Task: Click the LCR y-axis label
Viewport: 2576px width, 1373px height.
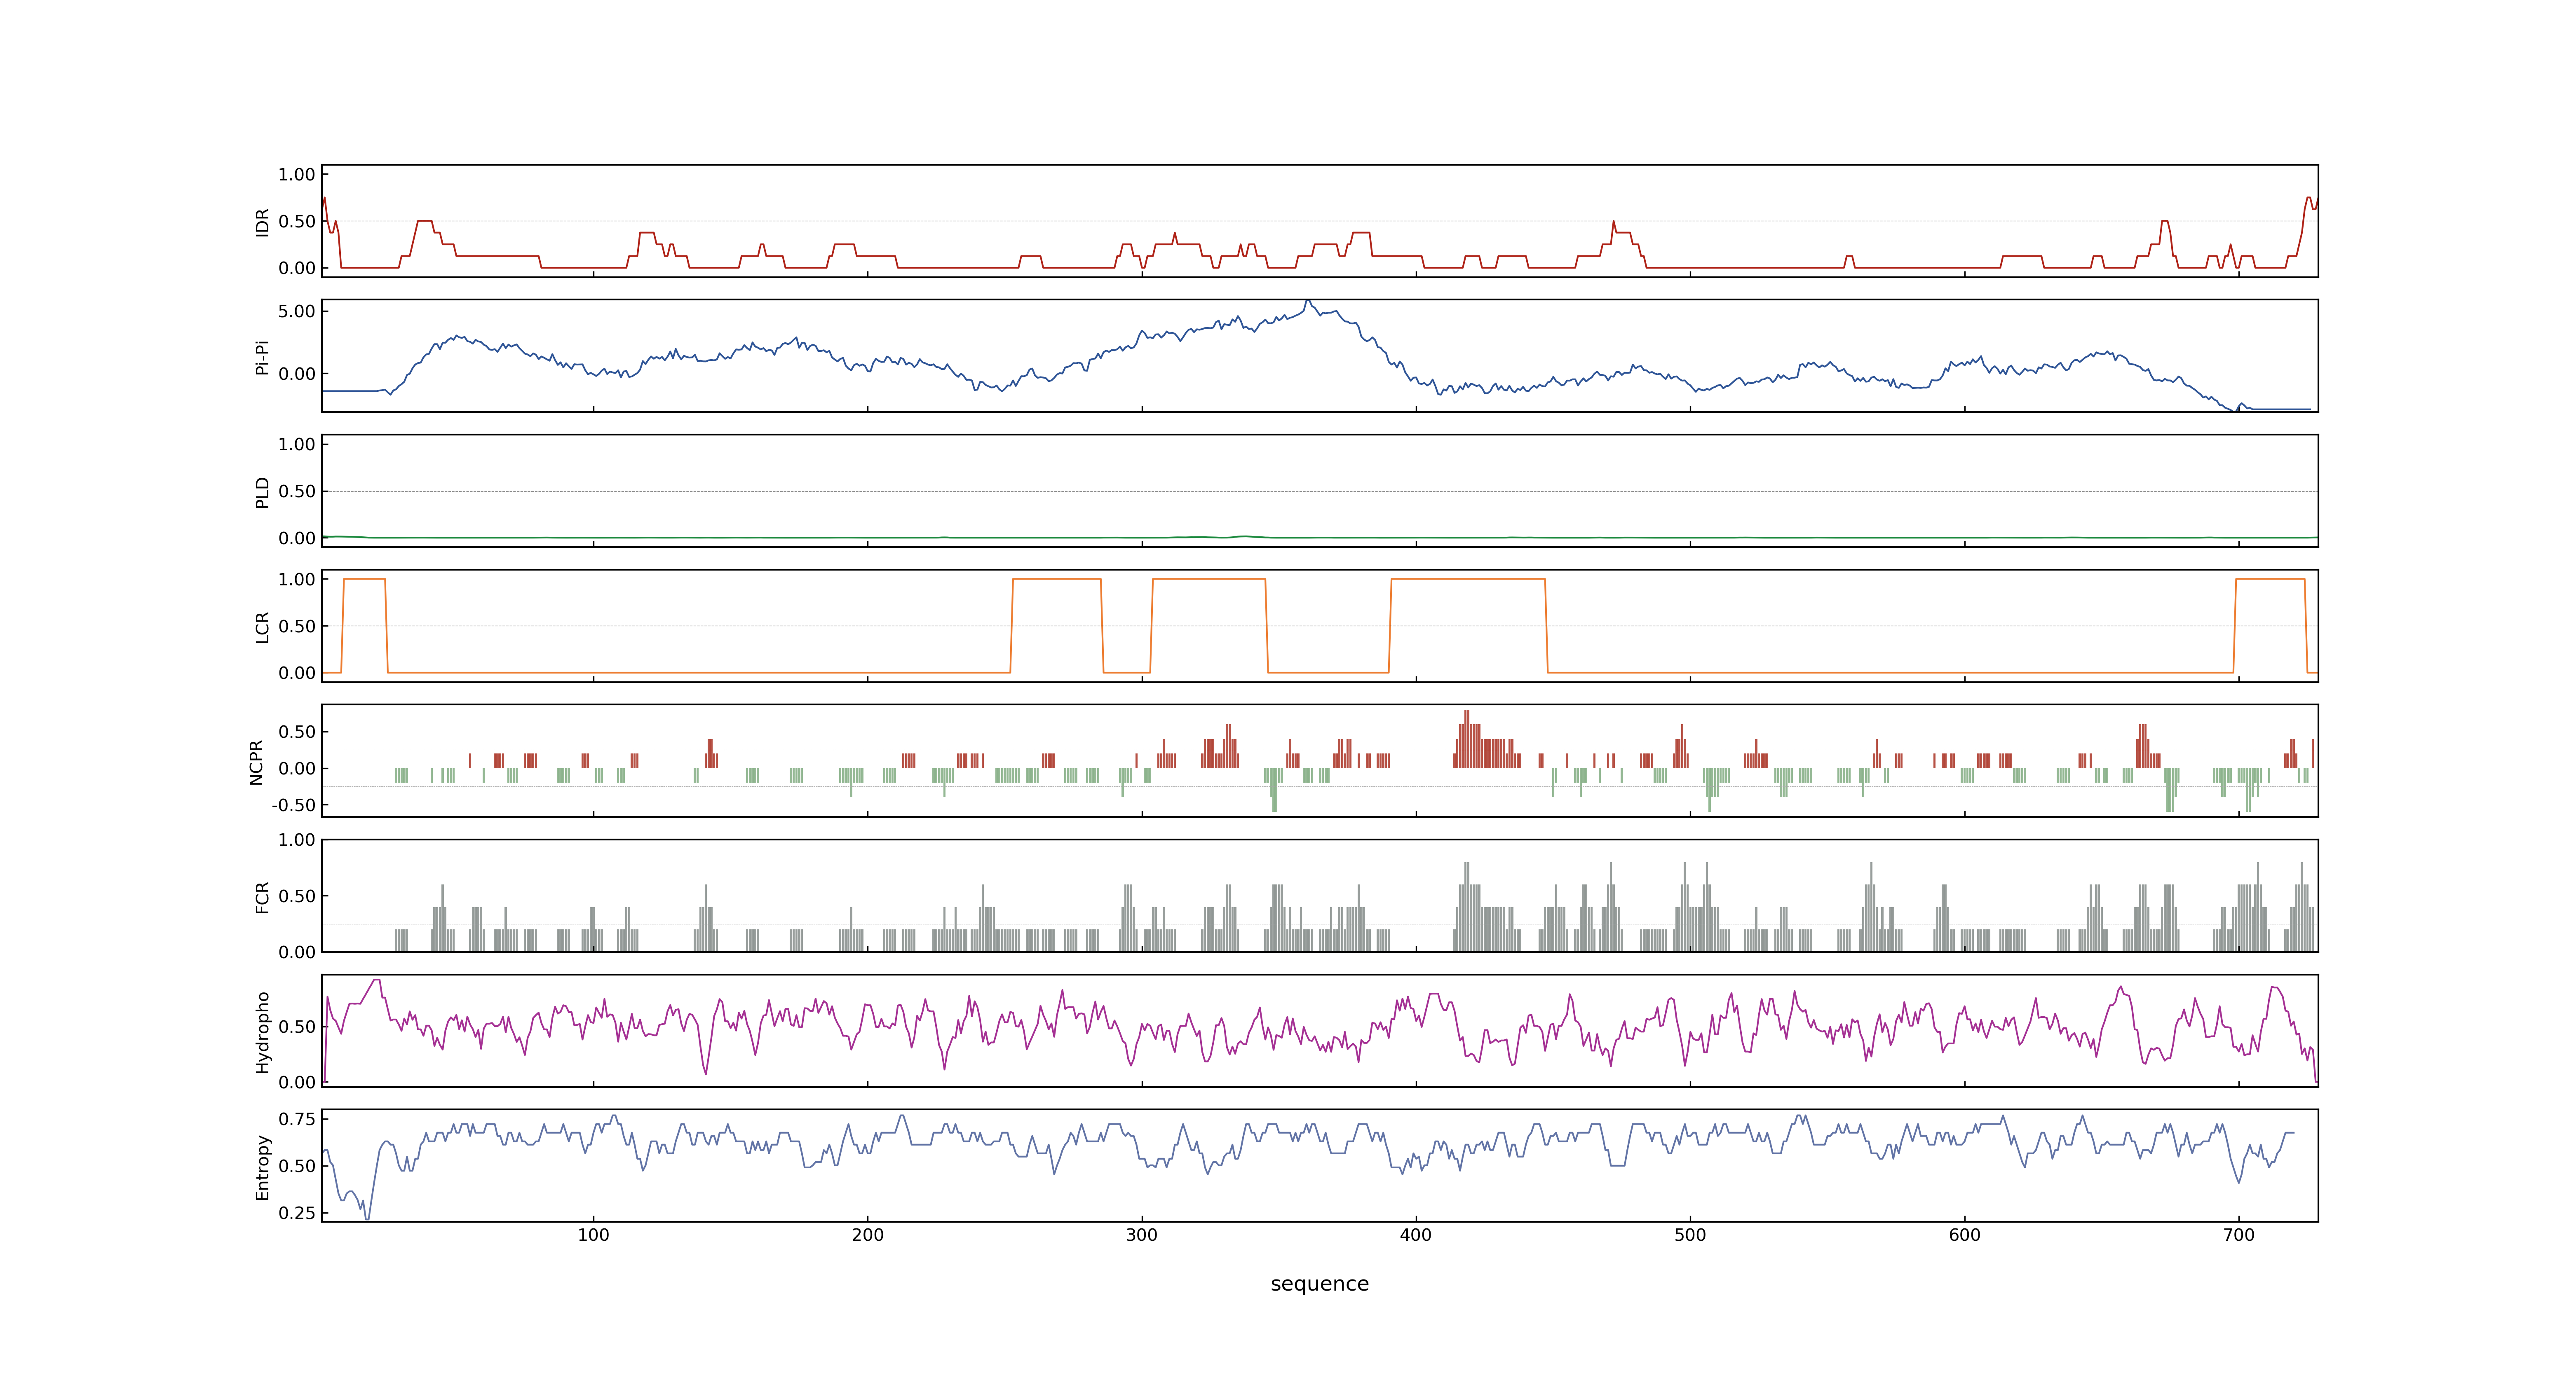Action: pyautogui.click(x=263, y=627)
